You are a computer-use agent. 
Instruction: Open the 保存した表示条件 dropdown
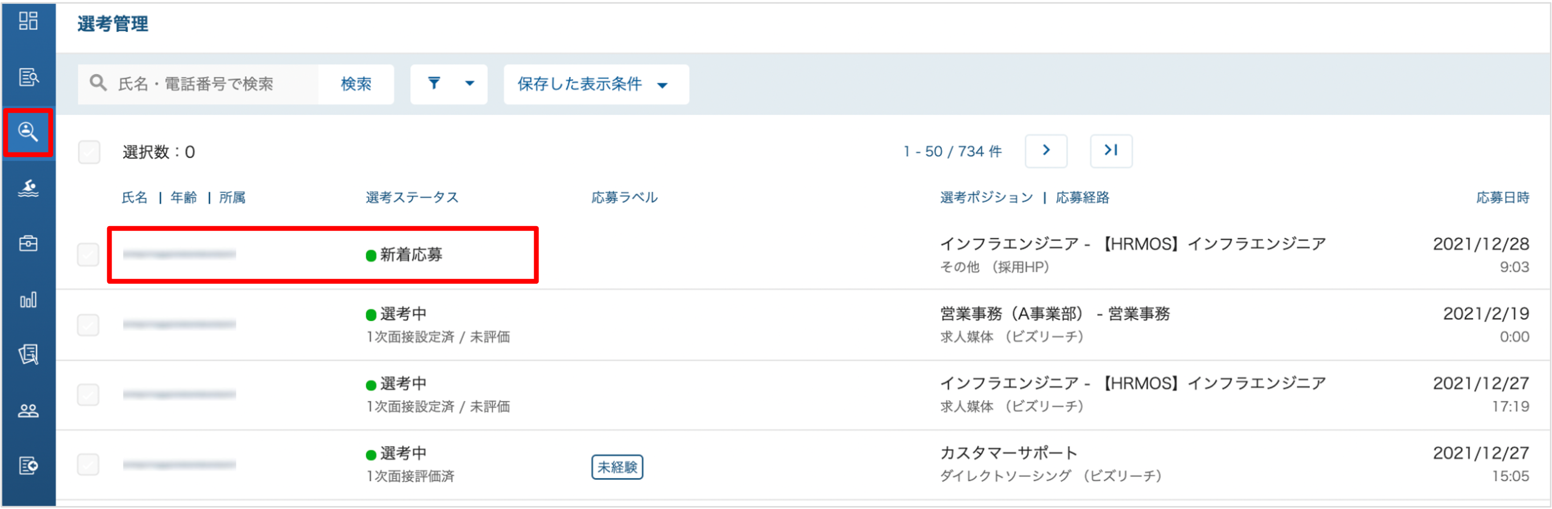[x=596, y=84]
